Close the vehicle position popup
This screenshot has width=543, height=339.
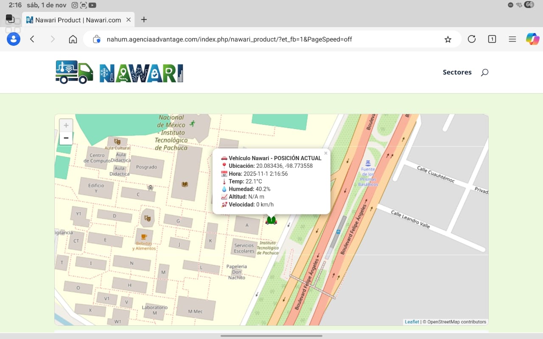point(326,153)
